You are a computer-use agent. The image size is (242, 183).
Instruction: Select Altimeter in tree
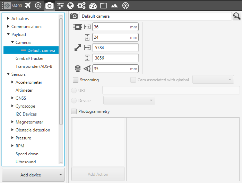[x=24, y=90]
